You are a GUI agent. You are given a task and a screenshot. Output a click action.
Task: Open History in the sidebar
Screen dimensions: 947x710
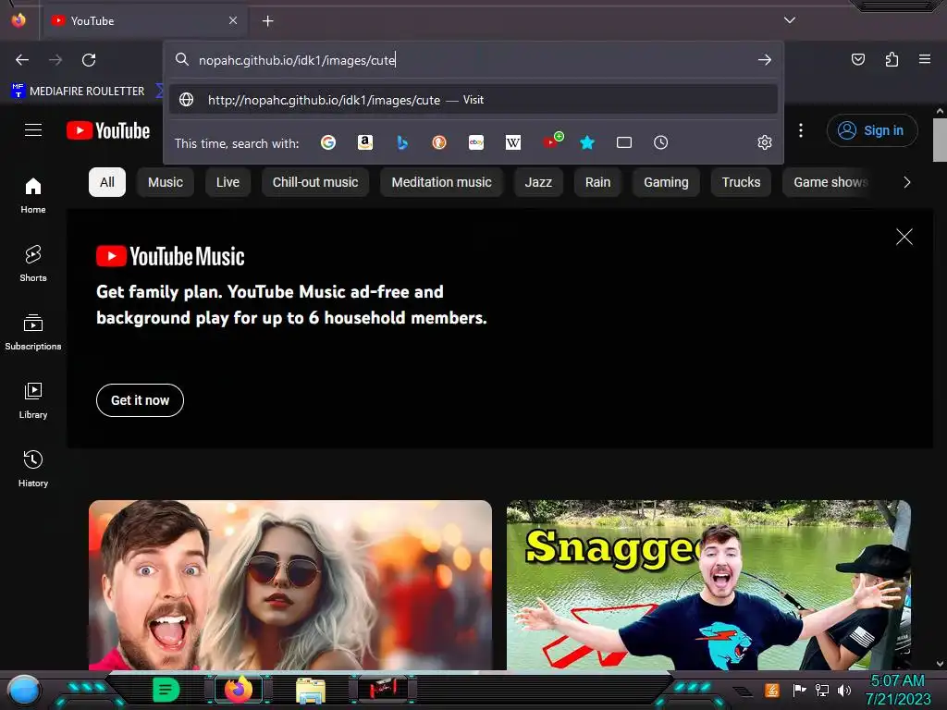pos(33,469)
